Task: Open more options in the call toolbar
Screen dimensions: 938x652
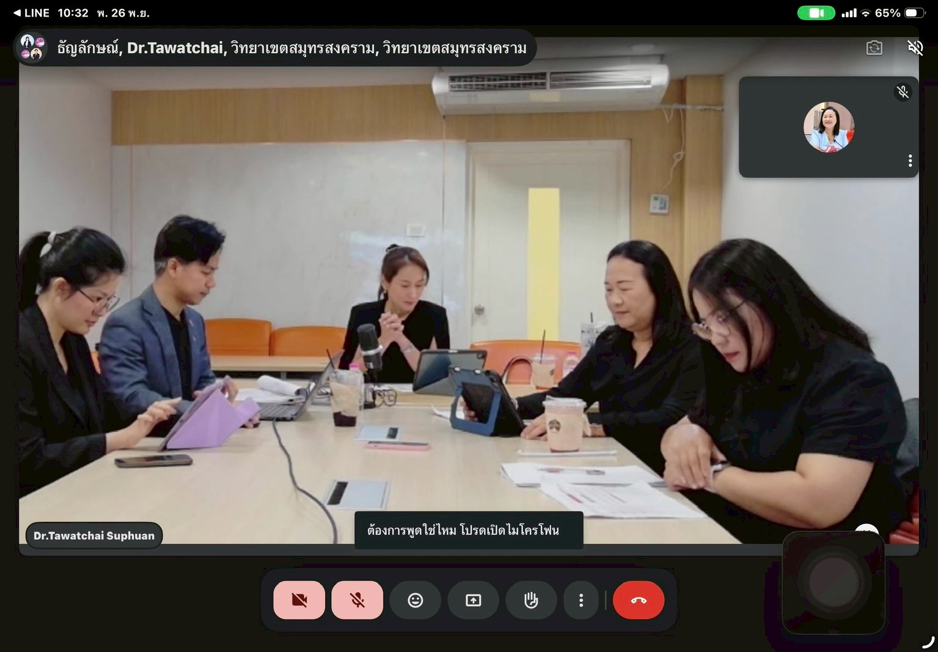Action: (x=581, y=600)
